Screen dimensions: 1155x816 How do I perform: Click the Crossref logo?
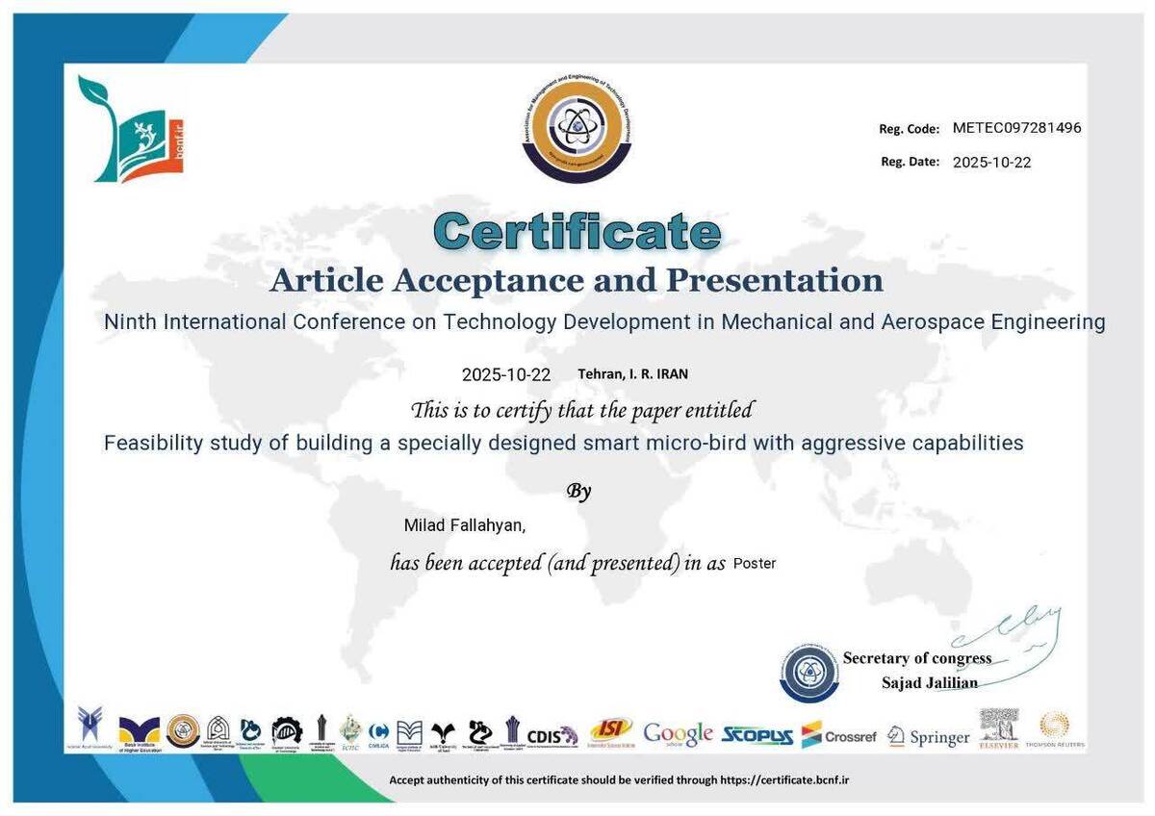click(838, 736)
